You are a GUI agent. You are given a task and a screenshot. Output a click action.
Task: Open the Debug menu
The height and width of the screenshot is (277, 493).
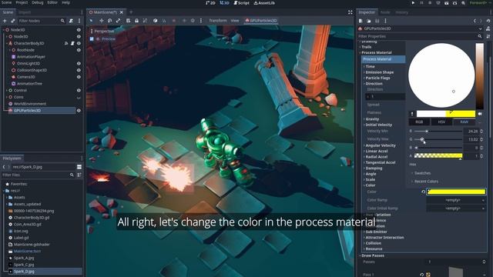point(38,2)
